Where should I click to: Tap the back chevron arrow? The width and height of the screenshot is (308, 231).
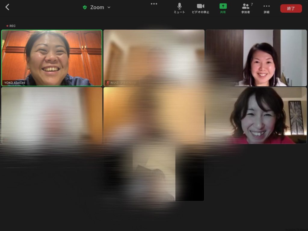tap(8, 7)
